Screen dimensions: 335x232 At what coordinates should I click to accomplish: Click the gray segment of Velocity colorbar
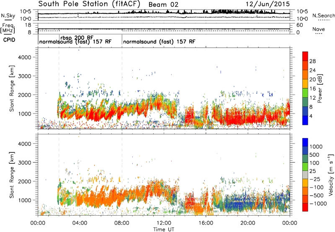click(305, 175)
